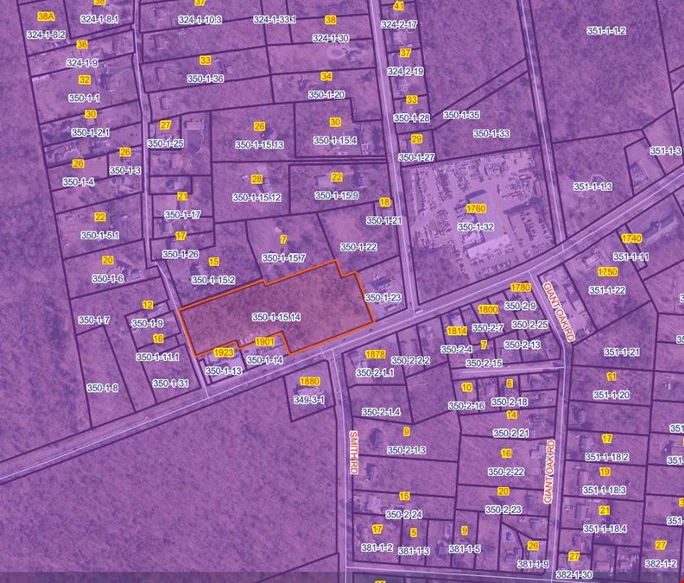Viewport: 684px width, 583px height.
Task: Click parcel label 351-1-22
Action: click(x=607, y=289)
